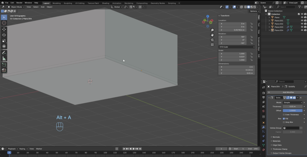The height and width of the screenshot is (157, 307).
Task: Open the File menu
Action: [7, 3]
